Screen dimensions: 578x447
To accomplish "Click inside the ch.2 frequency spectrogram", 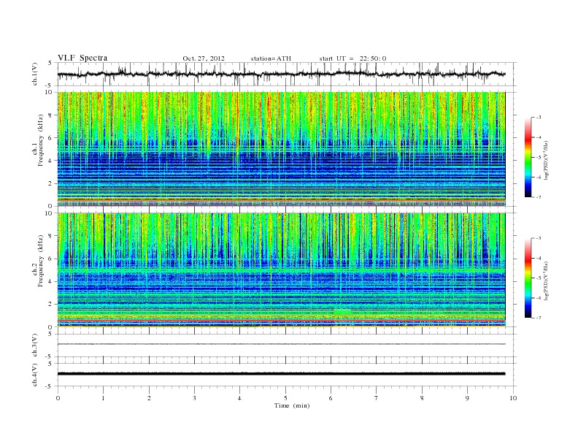I will (281, 270).
